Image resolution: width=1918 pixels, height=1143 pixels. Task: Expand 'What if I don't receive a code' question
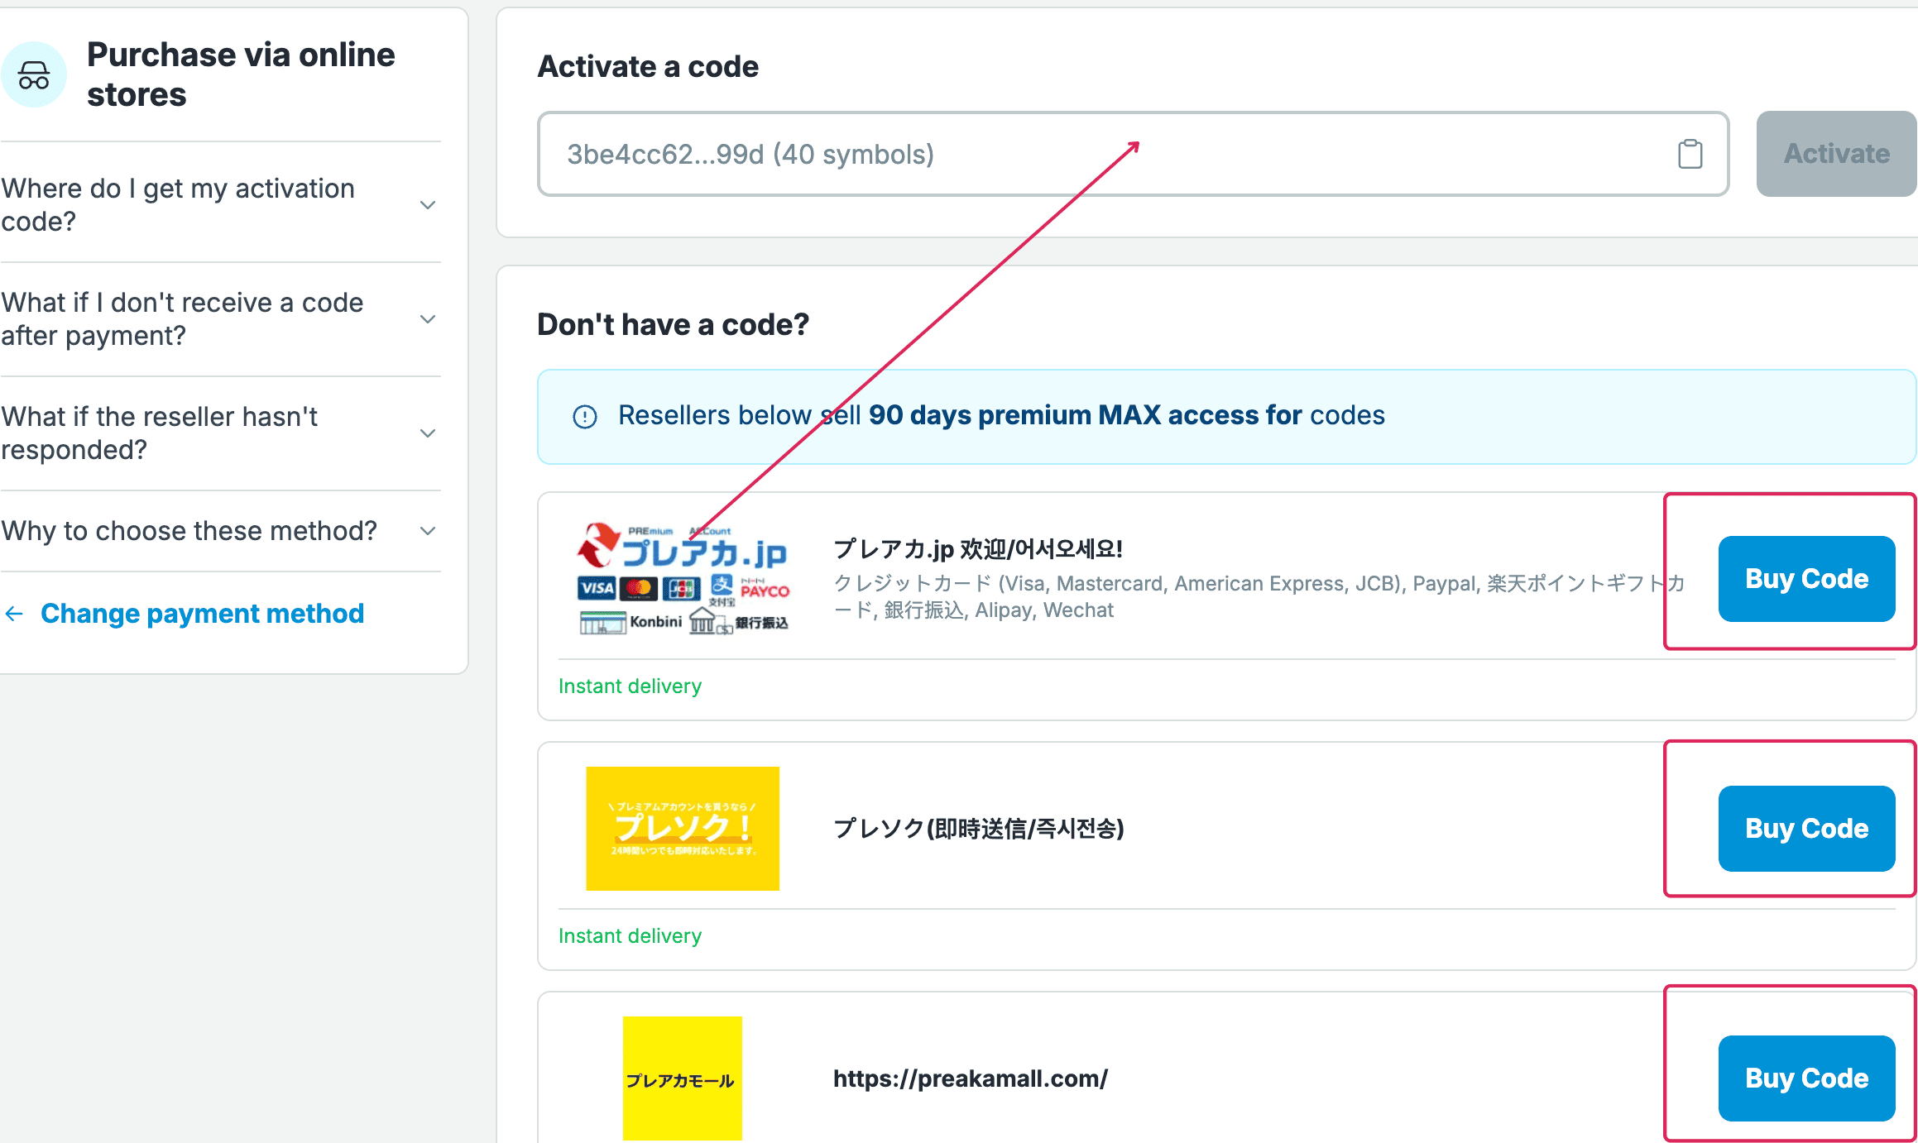[x=220, y=319]
